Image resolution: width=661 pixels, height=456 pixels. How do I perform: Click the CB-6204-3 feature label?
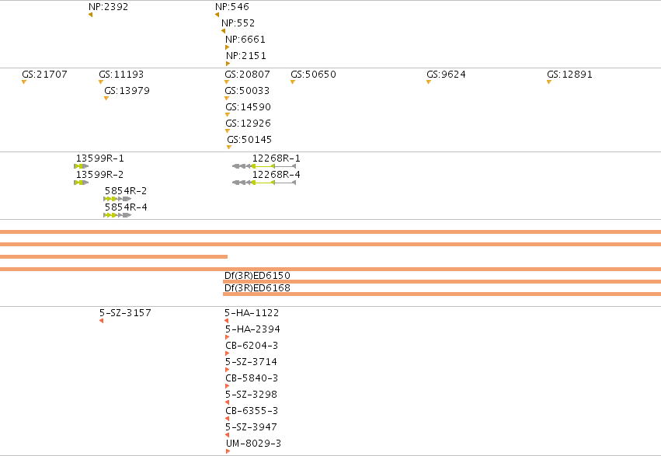(x=252, y=346)
